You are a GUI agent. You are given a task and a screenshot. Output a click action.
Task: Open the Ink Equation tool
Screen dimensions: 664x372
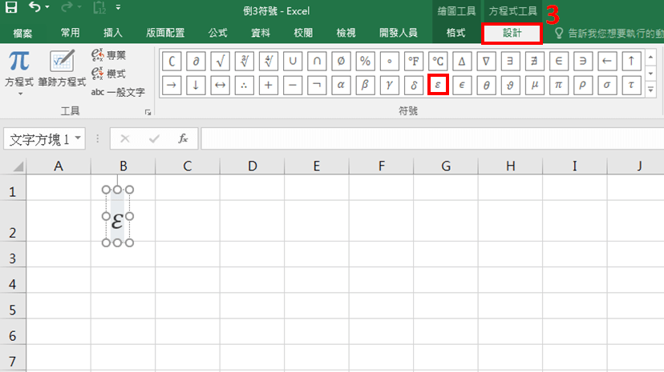(61, 70)
